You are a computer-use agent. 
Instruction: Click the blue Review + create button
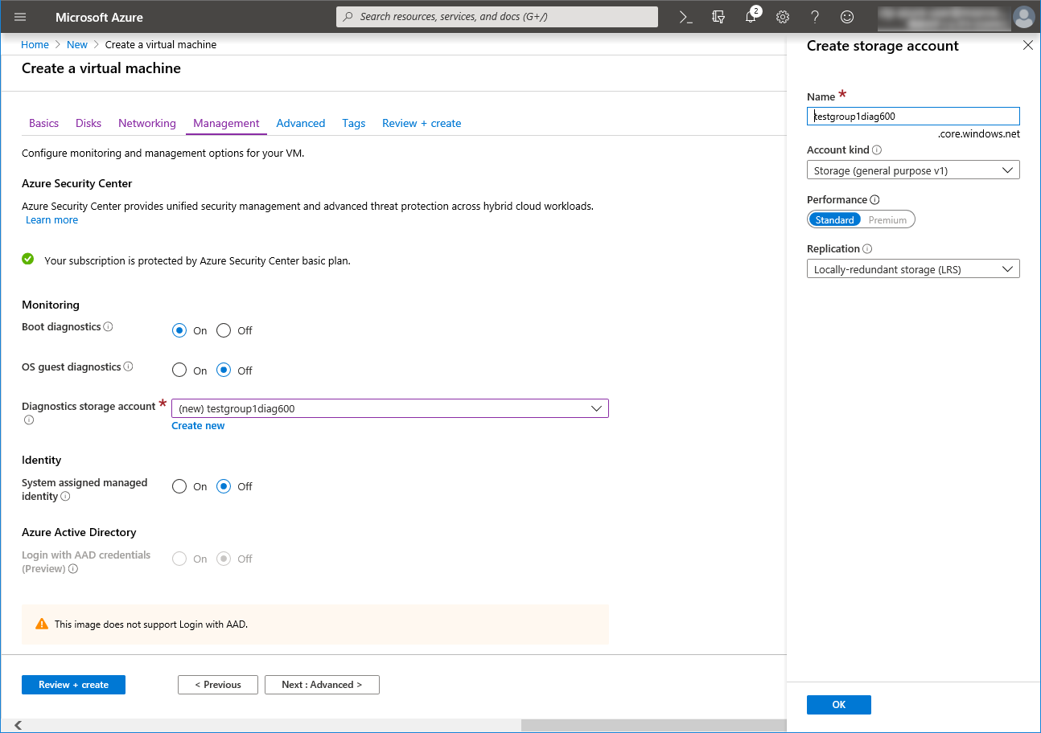click(x=73, y=685)
